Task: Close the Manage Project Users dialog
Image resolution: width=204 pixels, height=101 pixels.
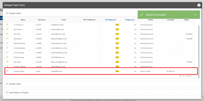Action: pyautogui.click(x=199, y=5)
